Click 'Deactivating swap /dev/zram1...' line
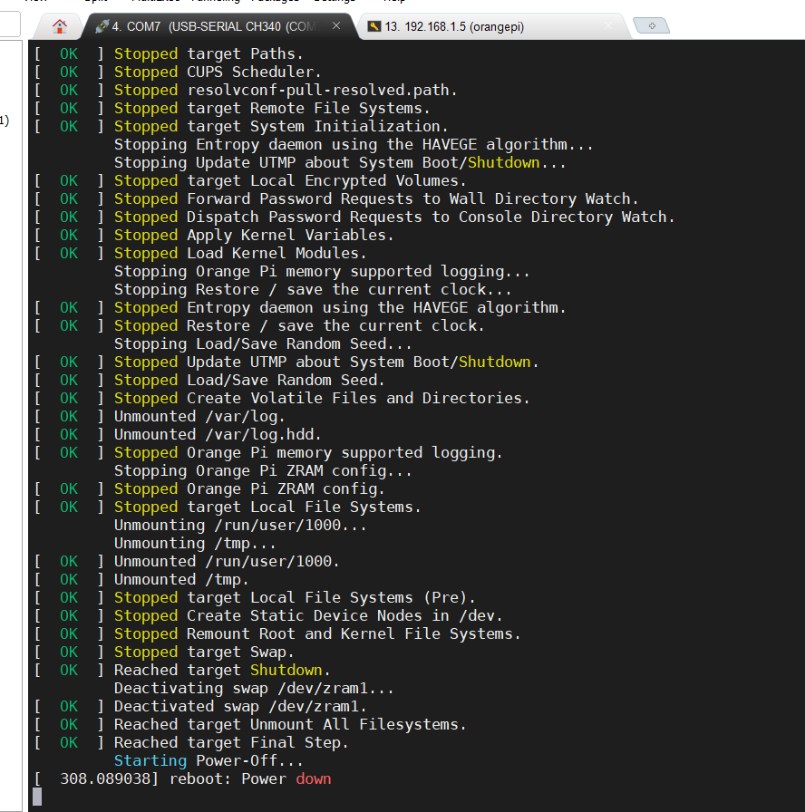 [254, 688]
